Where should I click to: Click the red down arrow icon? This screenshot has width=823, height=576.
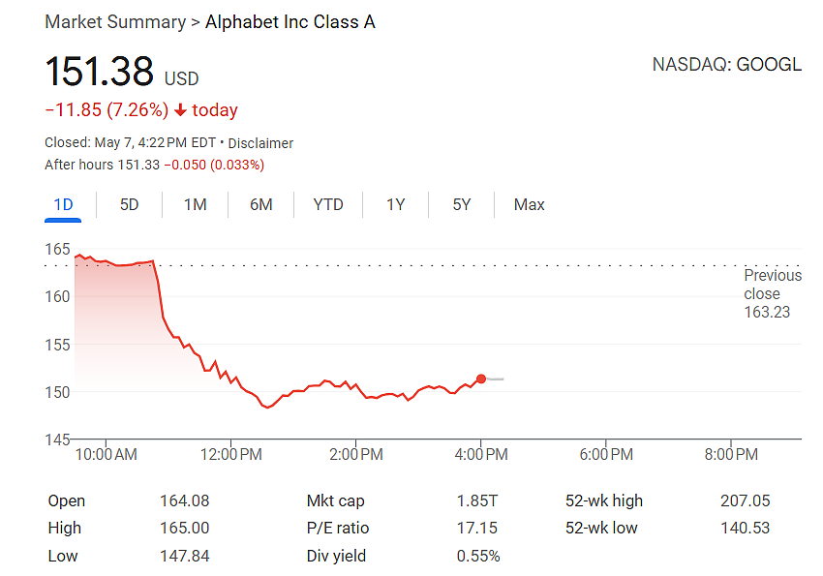coord(180,110)
